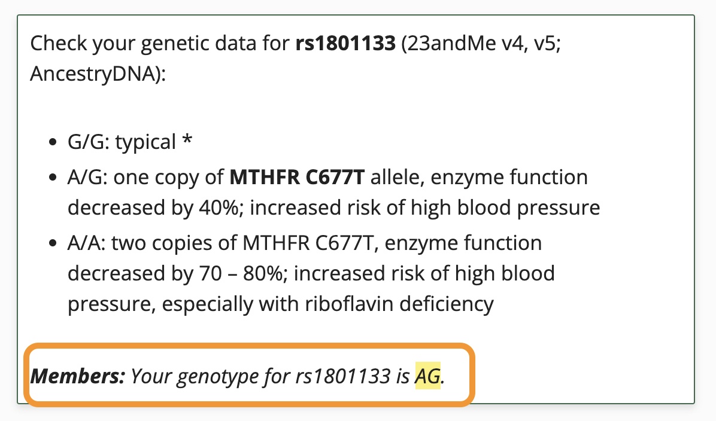Click the A/A: genotype label
Image resolution: width=716 pixels, height=421 pixels.
[87, 243]
